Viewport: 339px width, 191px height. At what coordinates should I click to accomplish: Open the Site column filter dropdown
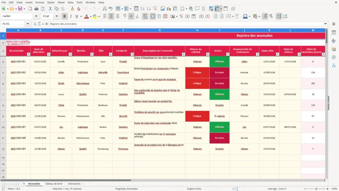(111, 54)
